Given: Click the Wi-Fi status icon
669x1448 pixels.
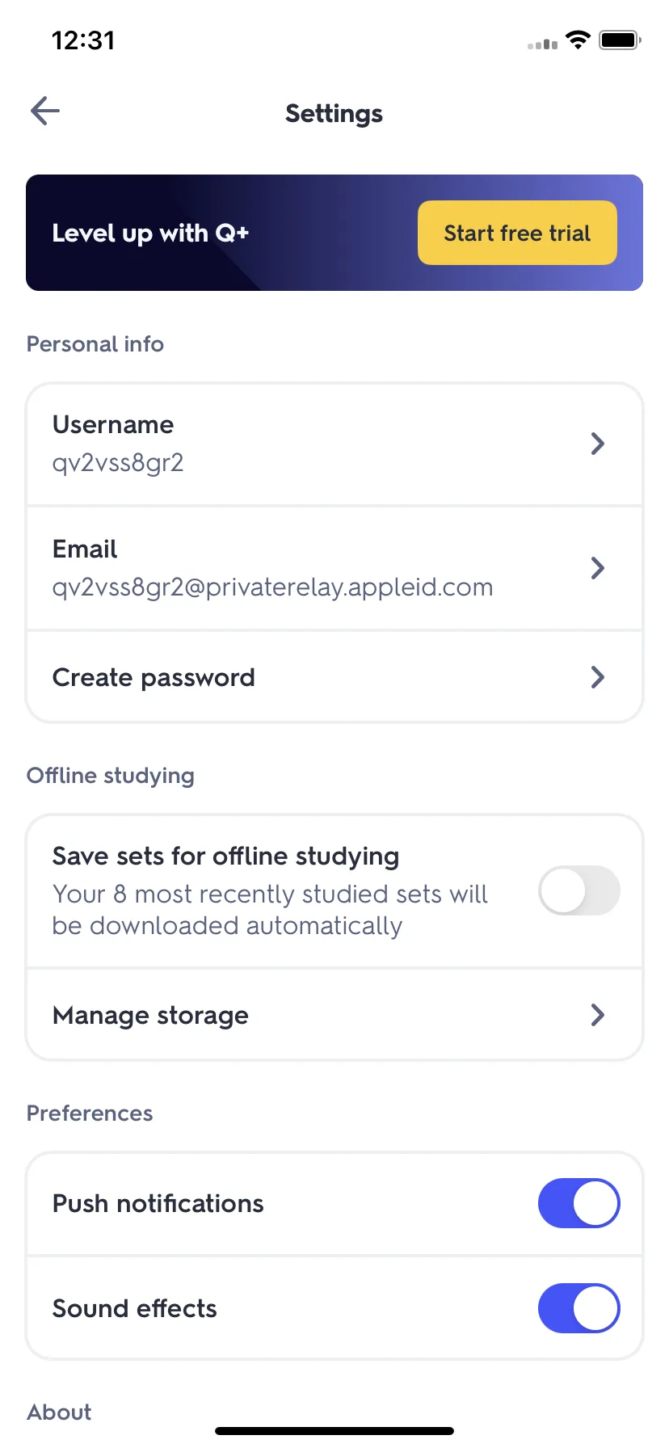Looking at the screenshot, I should pos(578,40).
